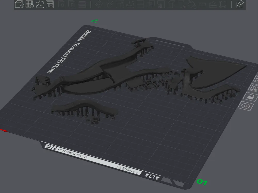Open Variable Layer Height stacked-lines icon
The width and height of the screenshot is (258, 193).
tap(82, 4)
